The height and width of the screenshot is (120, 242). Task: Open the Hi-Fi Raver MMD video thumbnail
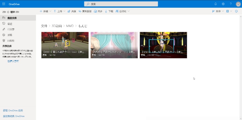pos(65,45)
